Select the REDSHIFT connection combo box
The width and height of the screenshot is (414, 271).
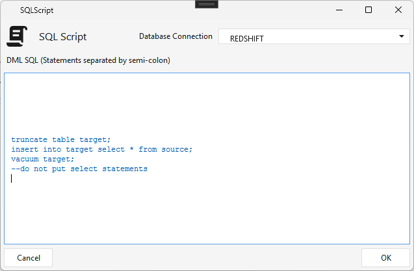(x=314, y=36)
